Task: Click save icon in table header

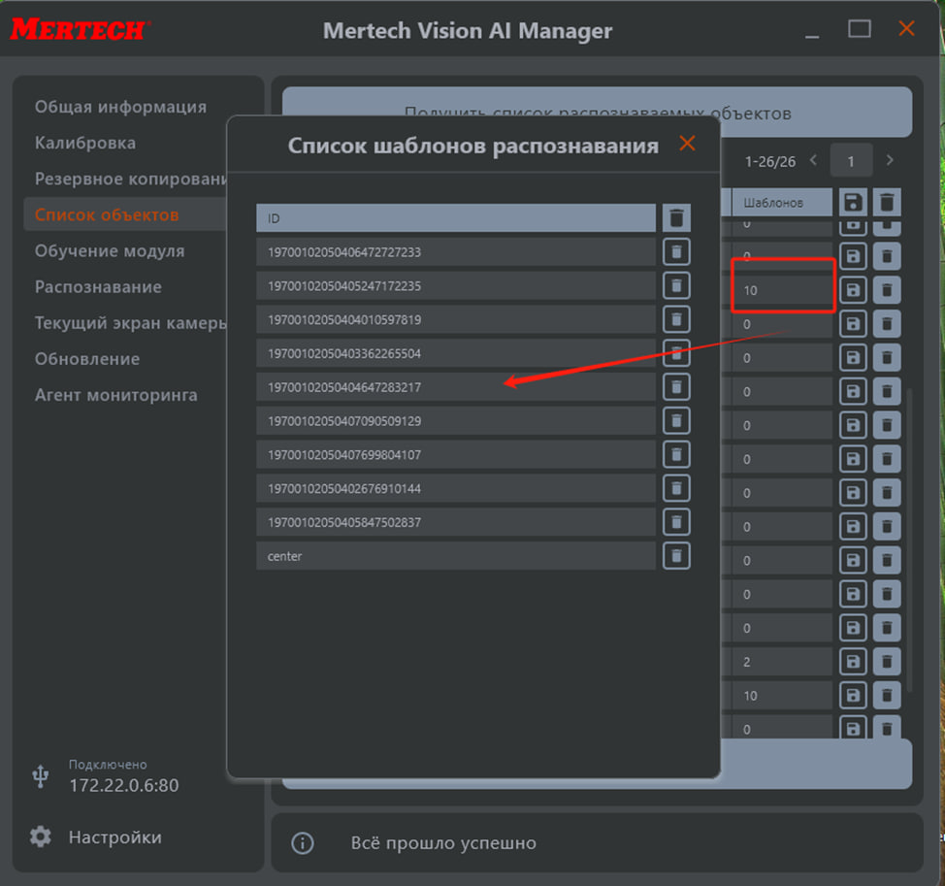Action: click(x=852, y=202)
